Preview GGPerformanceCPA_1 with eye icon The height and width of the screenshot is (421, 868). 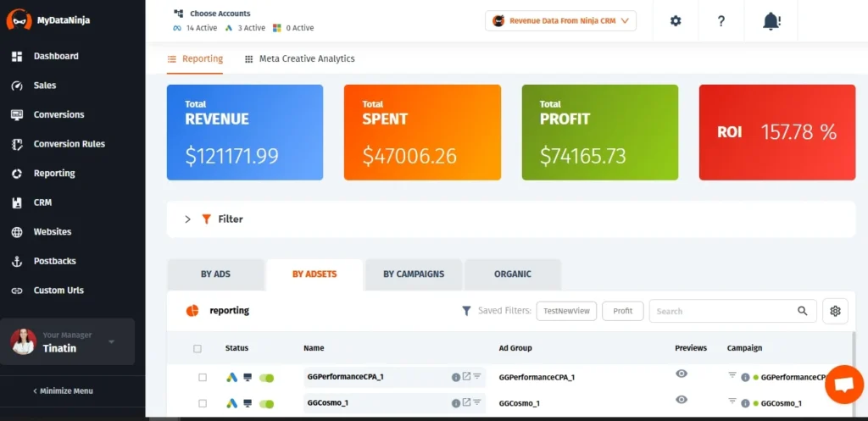(682, 374)
